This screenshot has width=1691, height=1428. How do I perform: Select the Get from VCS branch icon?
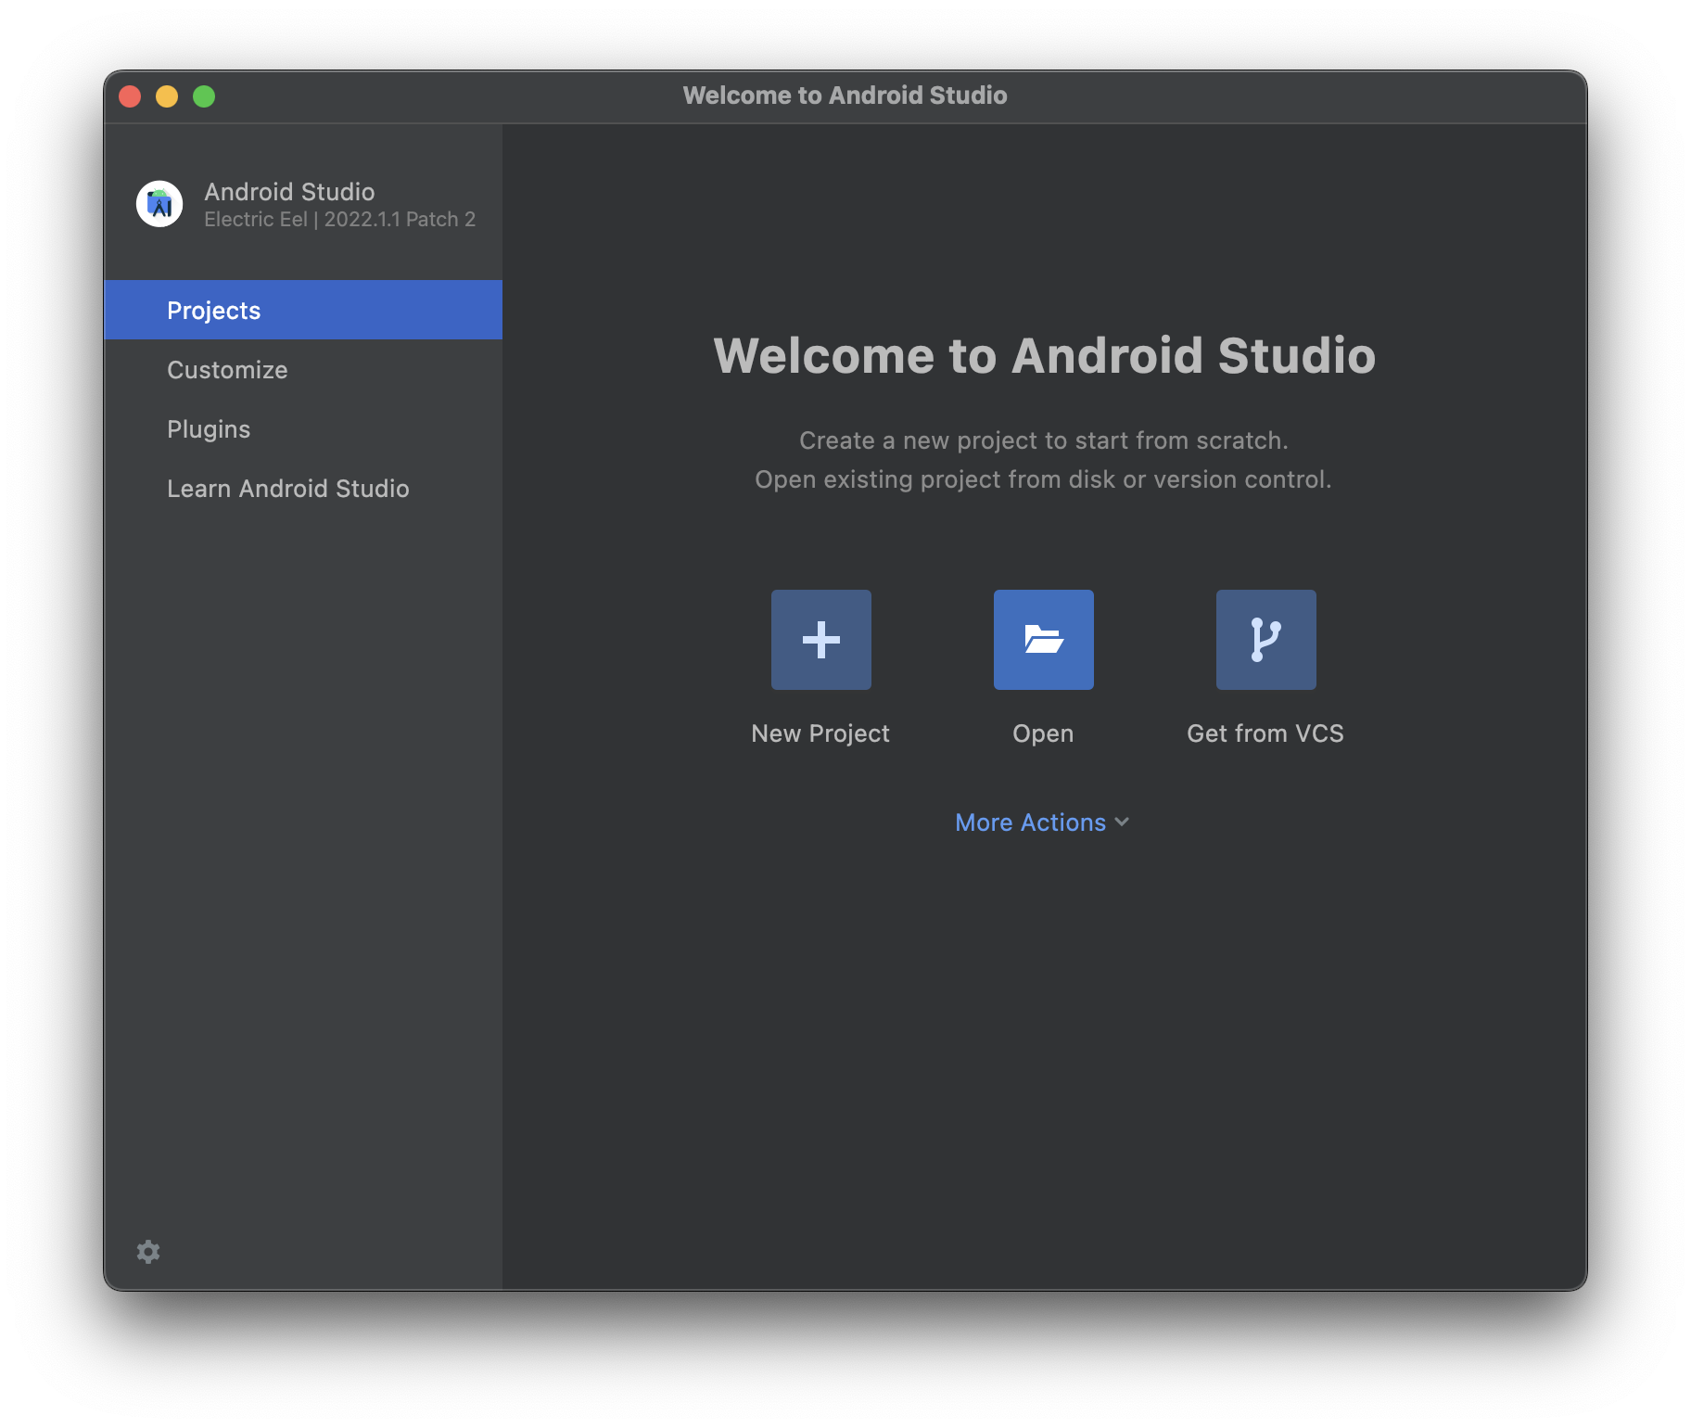(x=1265, y=639)
